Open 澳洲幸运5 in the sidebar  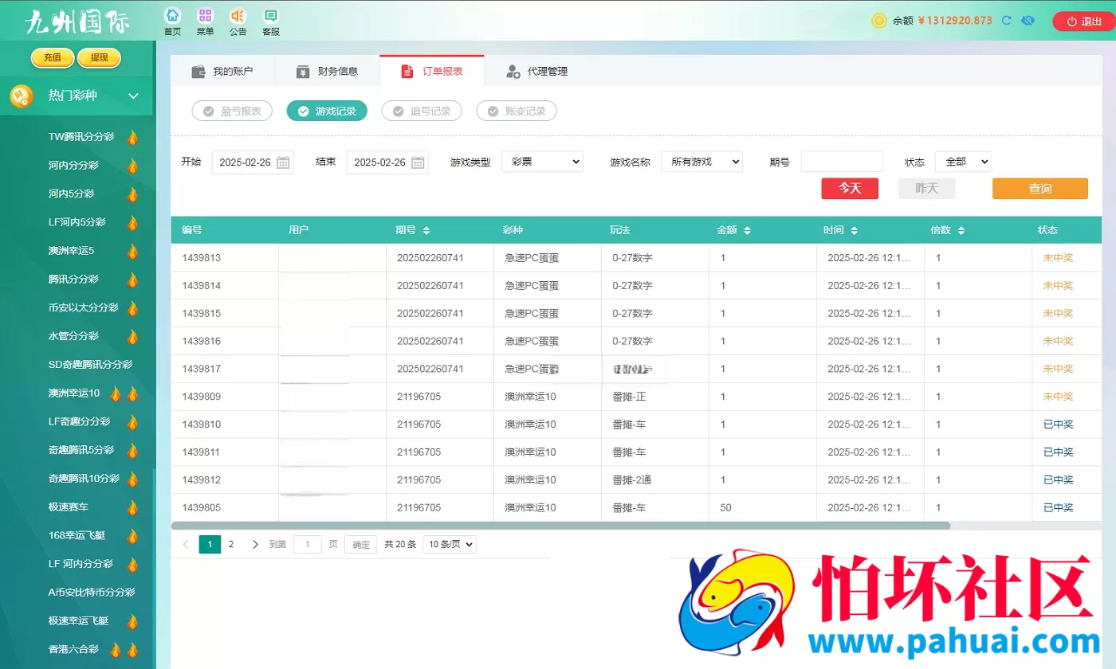tap(71, 251)
